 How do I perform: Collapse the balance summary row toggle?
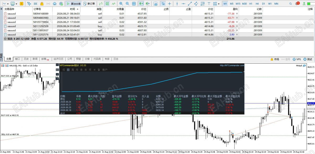pyautogui.click(x=5, y=39)
